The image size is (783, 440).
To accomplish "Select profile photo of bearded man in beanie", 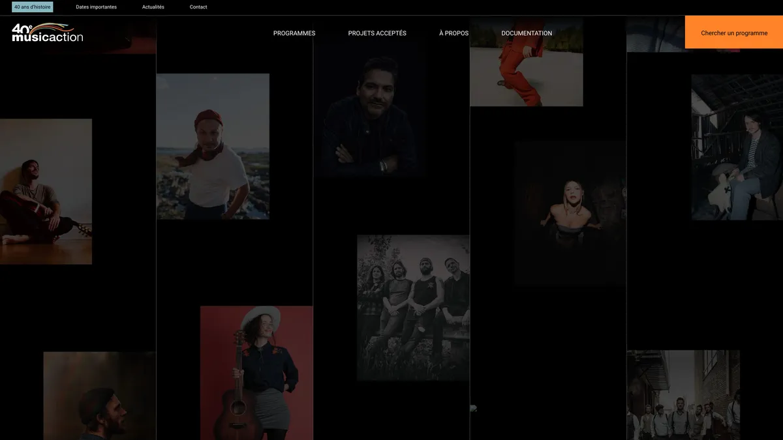I will click(x=100, y=396).
